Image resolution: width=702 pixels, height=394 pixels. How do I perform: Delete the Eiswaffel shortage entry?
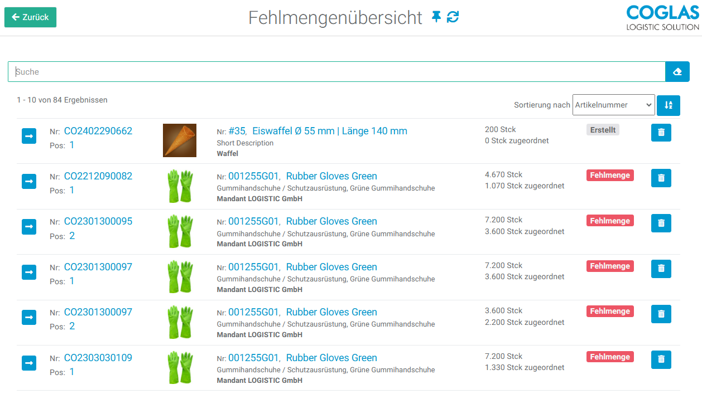pyautogui.click(x=661, y=133)
